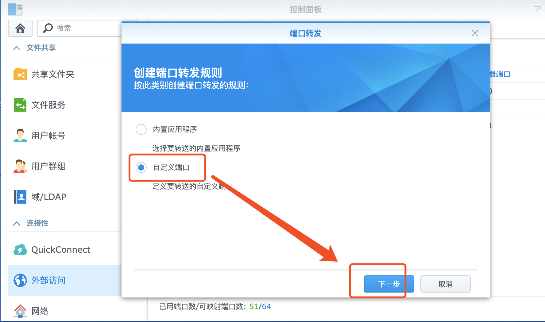Click the search (搜索) input field
The height and width of the screenshot is (322, 545).
80,28
